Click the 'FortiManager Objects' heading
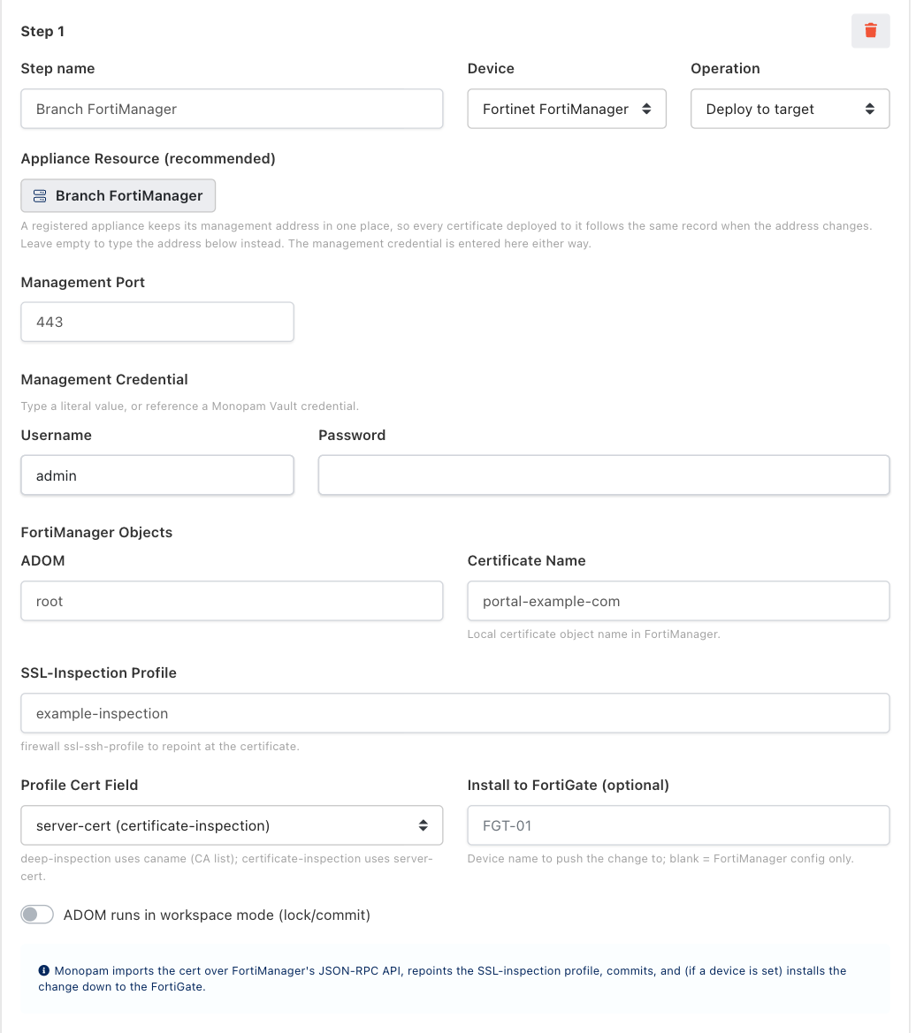 coord(96,532)
